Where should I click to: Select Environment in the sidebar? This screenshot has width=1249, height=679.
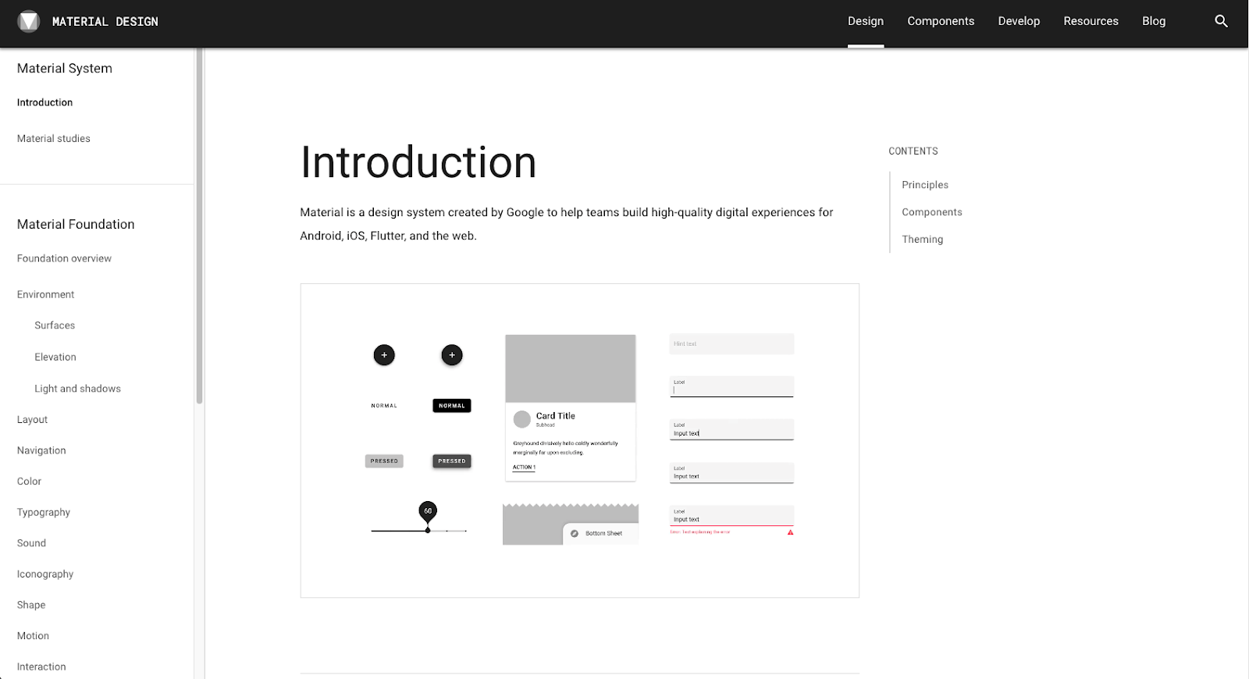(x=46, y=294)
